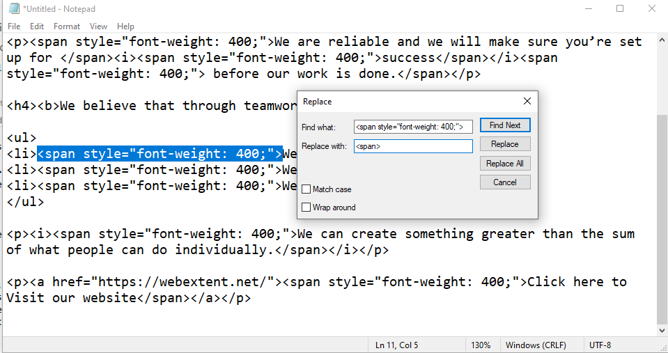Click the scrollbar down arrow

click(662, 331)
